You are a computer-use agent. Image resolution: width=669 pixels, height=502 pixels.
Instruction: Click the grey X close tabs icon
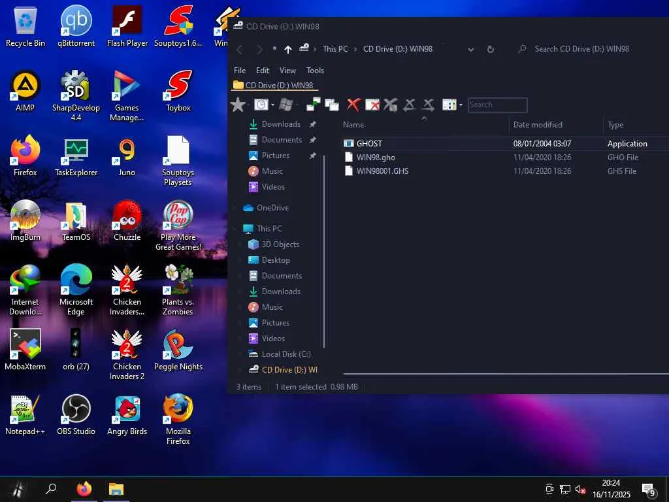[391, 105]
